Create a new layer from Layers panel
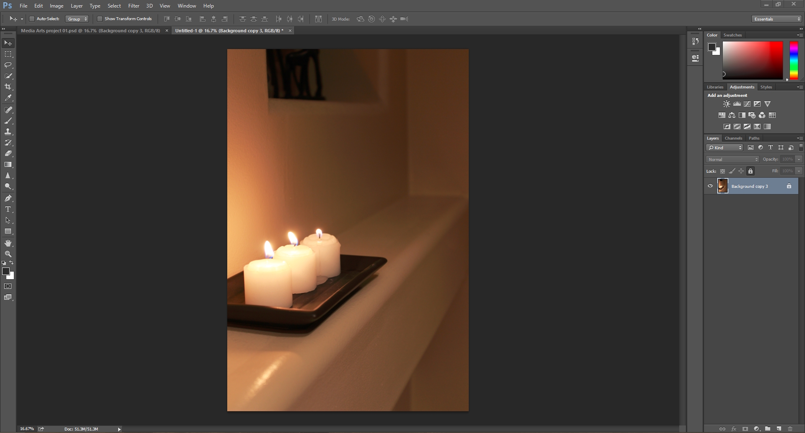 point(779,429)
